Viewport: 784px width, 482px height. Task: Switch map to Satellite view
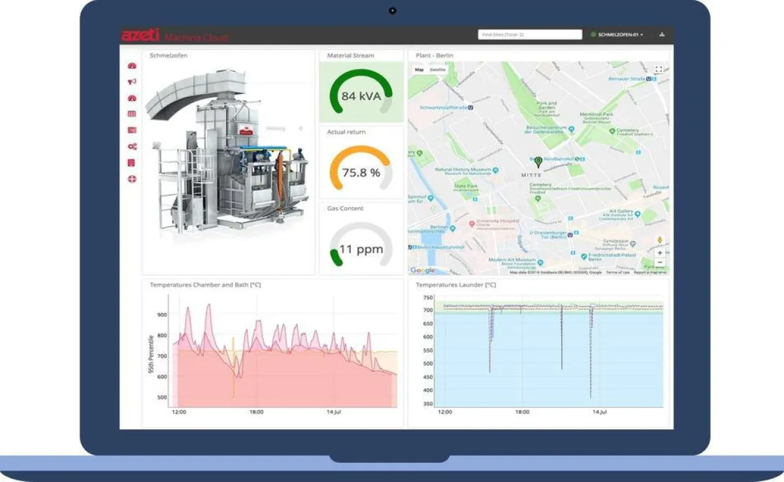438,69
